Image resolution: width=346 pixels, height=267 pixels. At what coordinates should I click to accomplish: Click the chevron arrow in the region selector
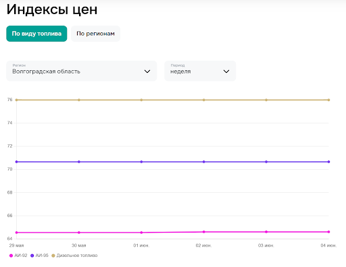tap(147, 71)
